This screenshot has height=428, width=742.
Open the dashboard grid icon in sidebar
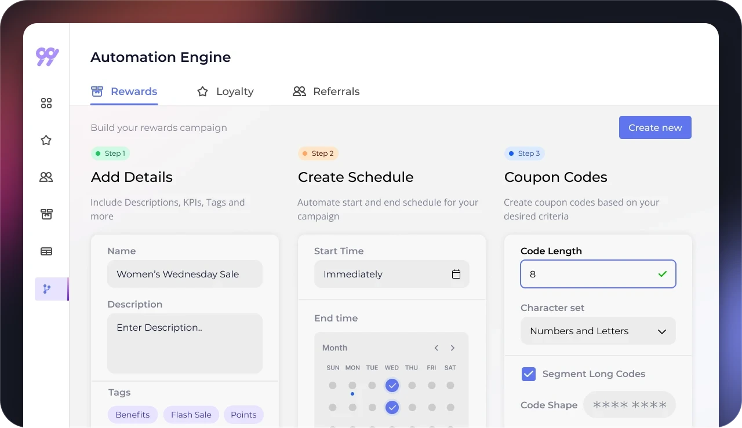[46, 103]
